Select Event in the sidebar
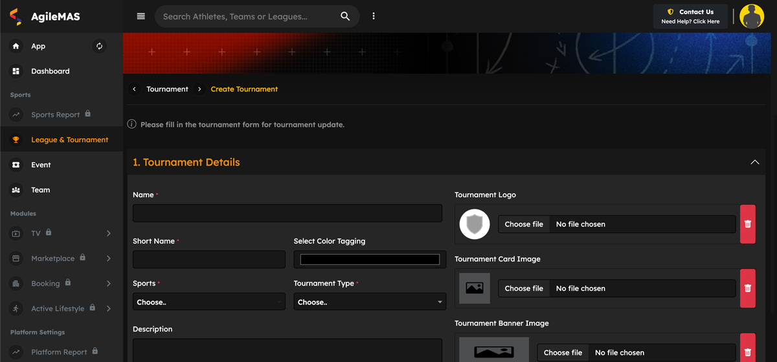 coord(41,165)
